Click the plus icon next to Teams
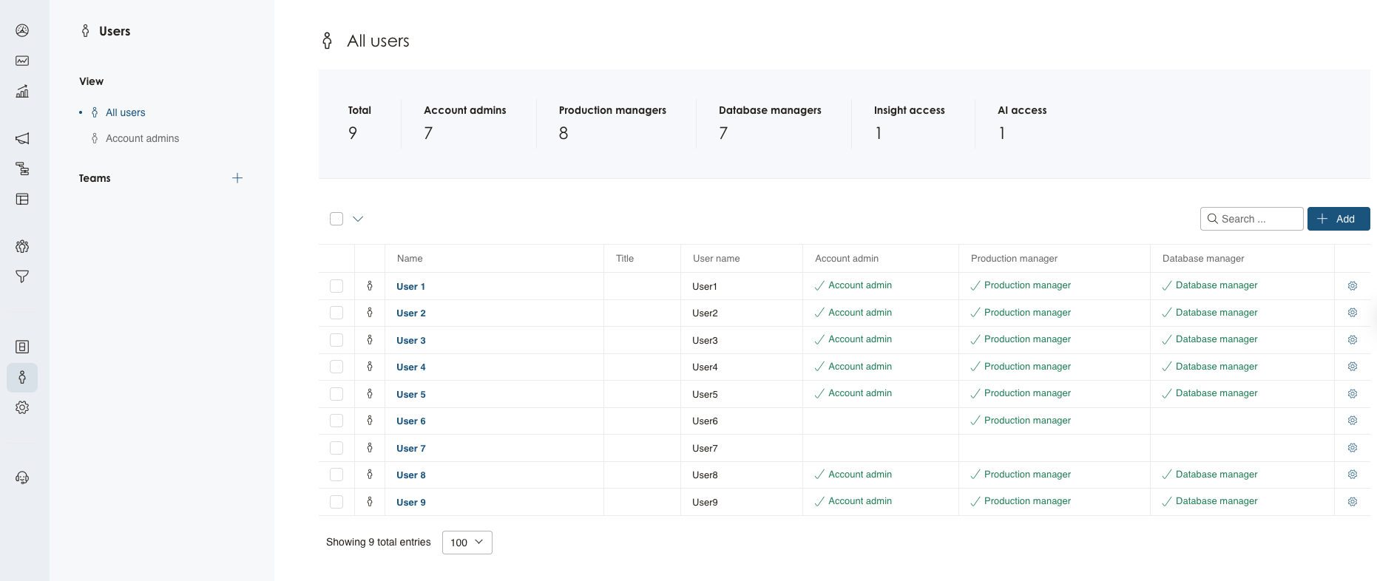Viewport: 1377px width, 581px height. [237, 178]
